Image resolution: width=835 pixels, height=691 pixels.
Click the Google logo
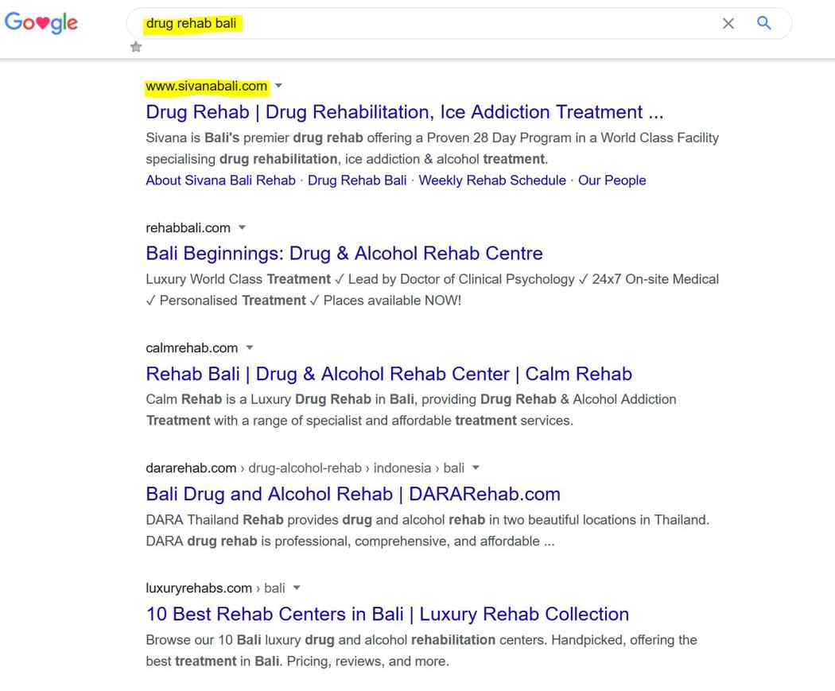point(41,22)
